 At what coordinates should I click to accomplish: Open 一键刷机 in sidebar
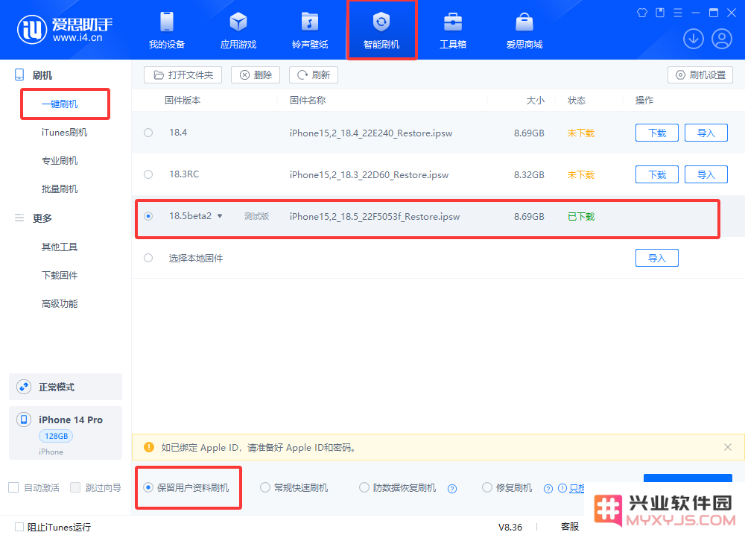click(60, 104)
